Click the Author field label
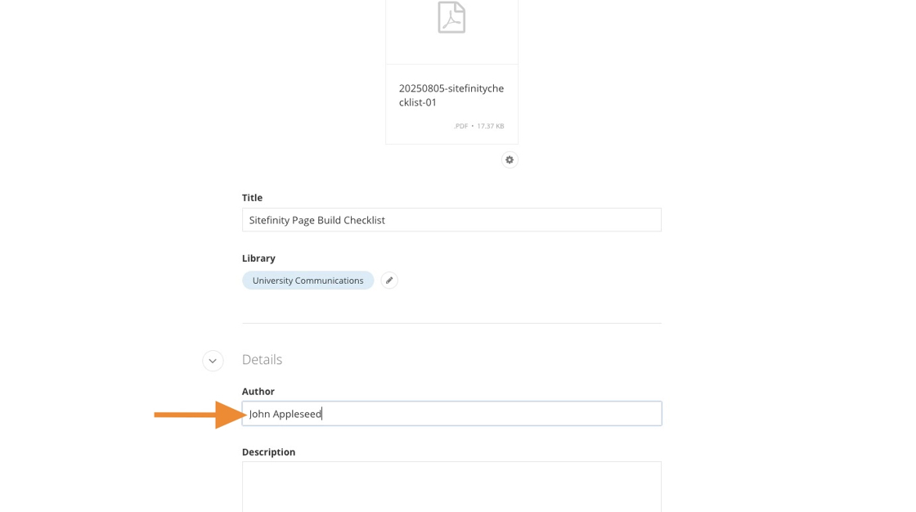This screenshot has width=916, height=512. click(258, 392)
